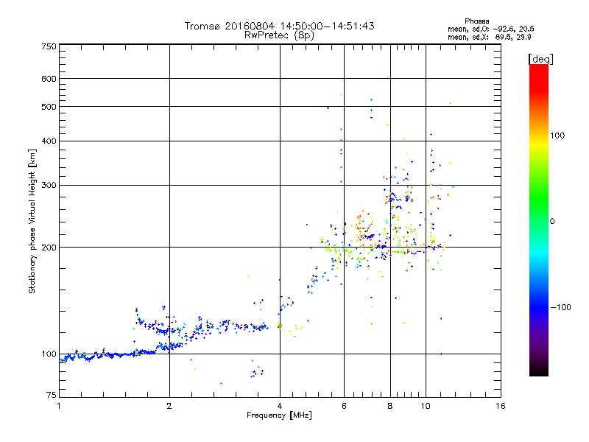Click the dark bottom end of the colorbar
The image size is (589, 442).
pyautogui.click(x=539, y=371)
